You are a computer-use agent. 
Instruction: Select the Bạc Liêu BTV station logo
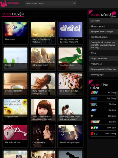(94, 110)
